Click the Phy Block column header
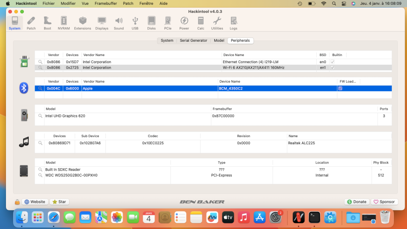The width and height of the screenshot is (407, 229). (x=381, y=163)
